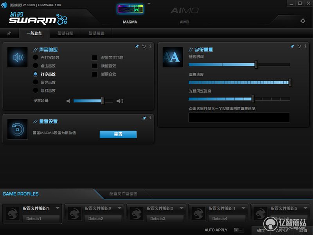This screenshot has height=235, width=313.
Task: Click the APPLY button
Action: (x=282, y=231)
